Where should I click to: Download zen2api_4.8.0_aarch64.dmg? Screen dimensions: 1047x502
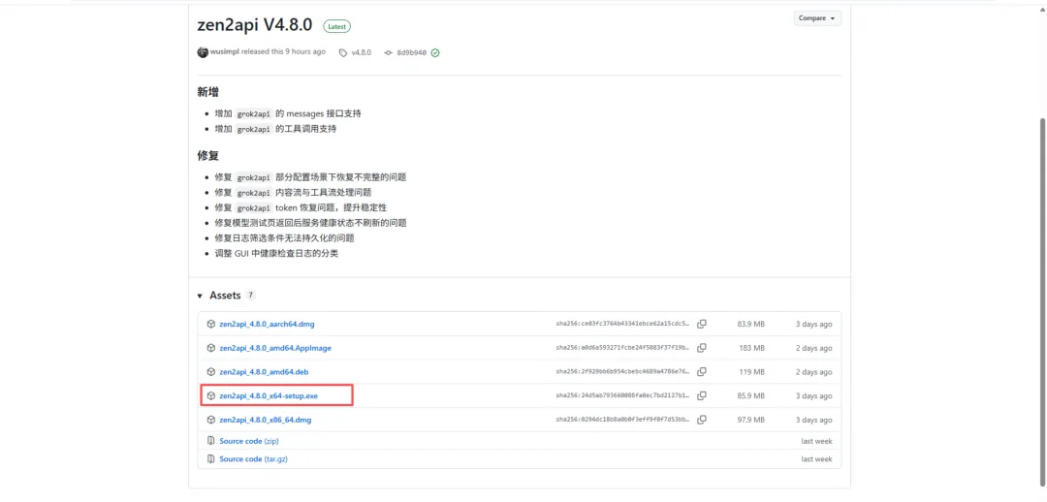(x=267, y=325)
